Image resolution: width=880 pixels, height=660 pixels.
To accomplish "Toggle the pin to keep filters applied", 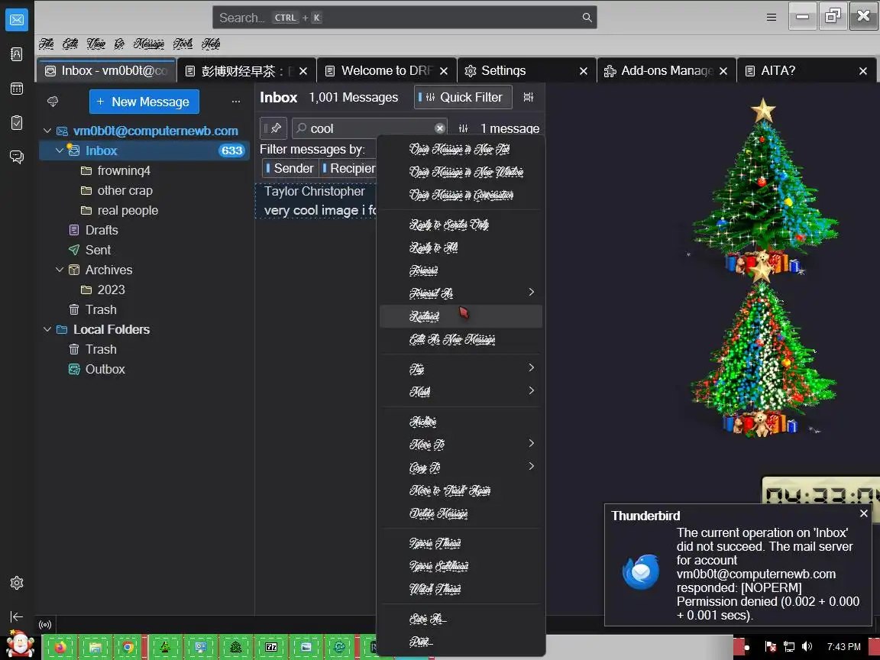I will 273,128.
